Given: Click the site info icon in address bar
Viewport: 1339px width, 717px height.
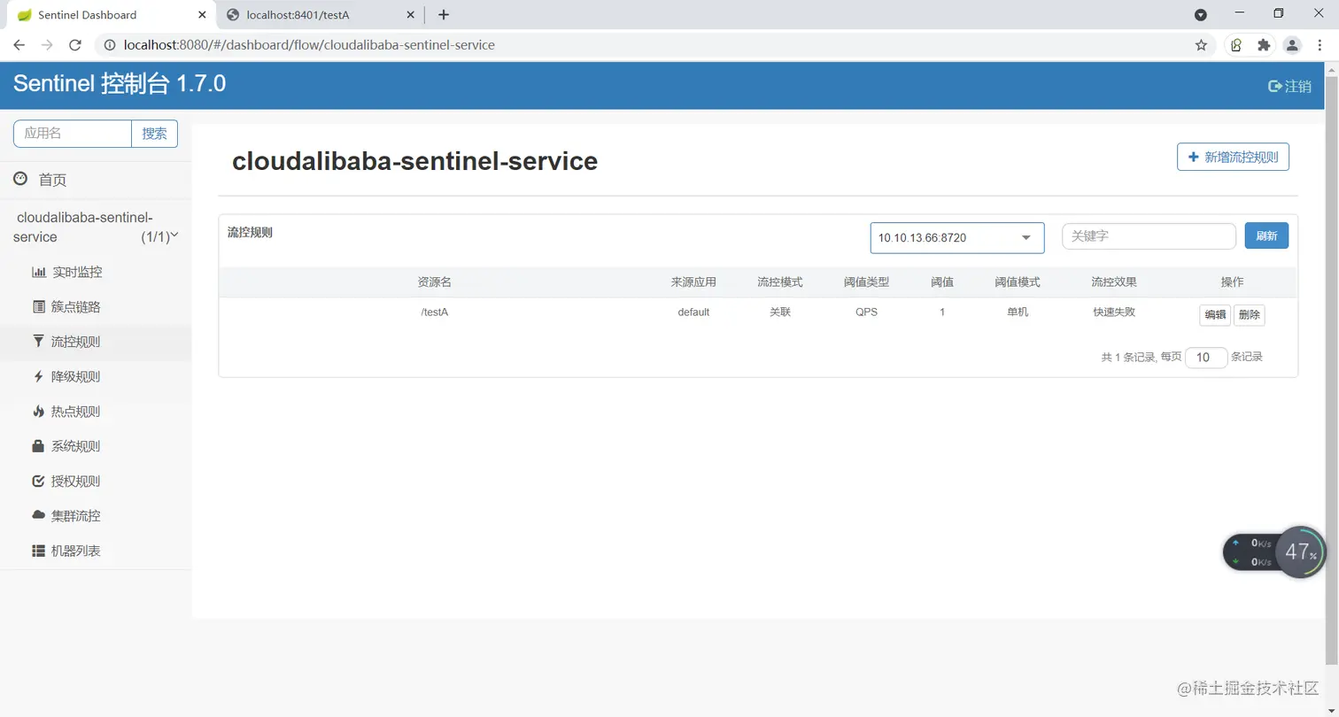Looking at the screenshot, I should click(x=110, y=45).
